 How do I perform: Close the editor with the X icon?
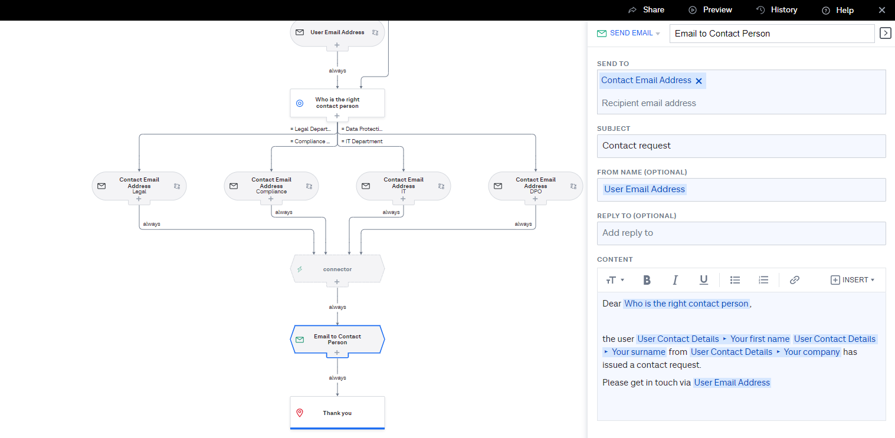[x=882, y=10]
